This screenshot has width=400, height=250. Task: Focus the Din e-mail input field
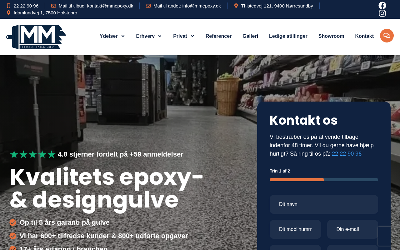(x=352, y=229)
